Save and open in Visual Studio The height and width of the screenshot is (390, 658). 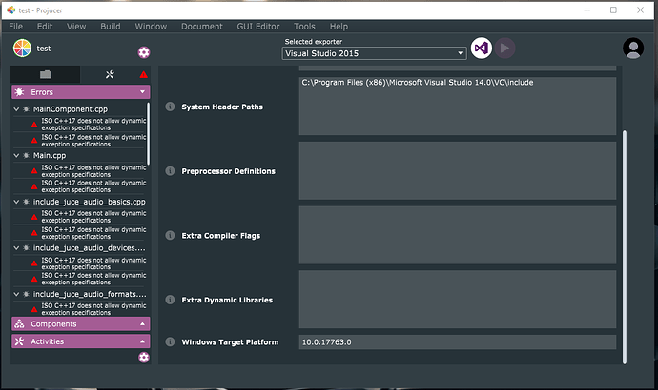482,49
